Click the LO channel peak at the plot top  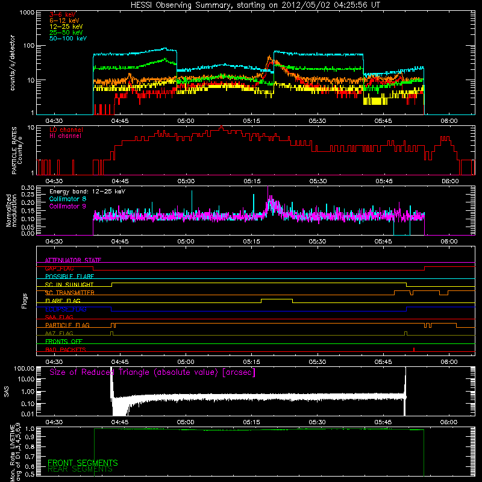(221, 127)
